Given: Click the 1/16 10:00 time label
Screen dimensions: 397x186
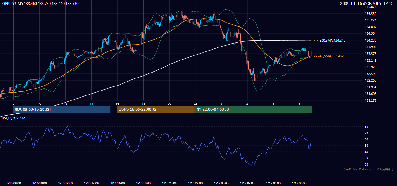Looking at the screenshot, I should click(x=39, y=183).
